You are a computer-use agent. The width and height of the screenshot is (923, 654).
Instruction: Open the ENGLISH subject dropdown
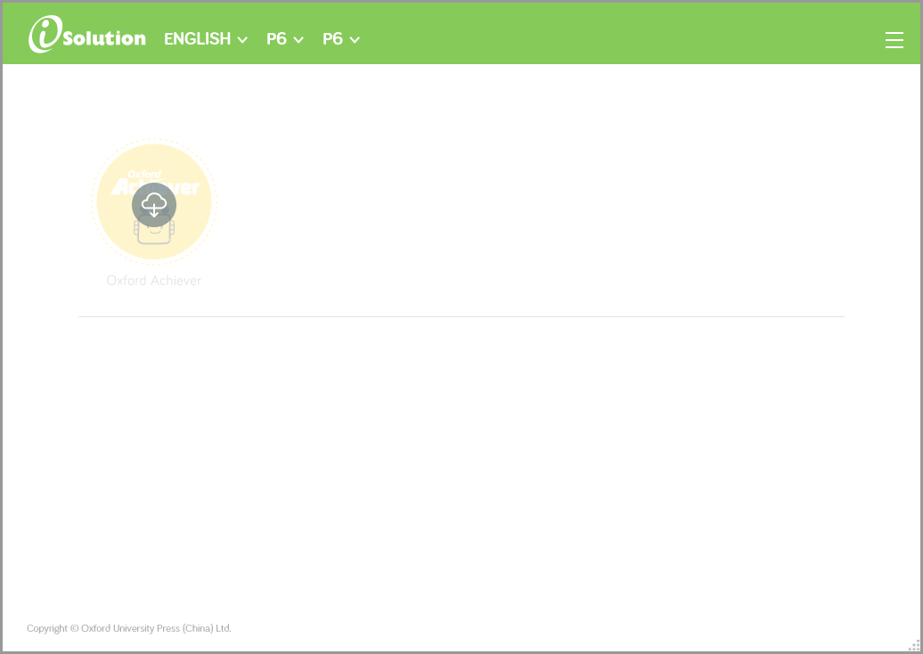tap(206, 39)
